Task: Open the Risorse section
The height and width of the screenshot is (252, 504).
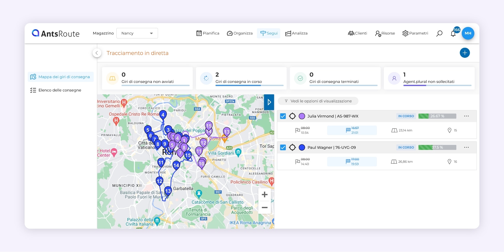Action: tap(385, 33)
